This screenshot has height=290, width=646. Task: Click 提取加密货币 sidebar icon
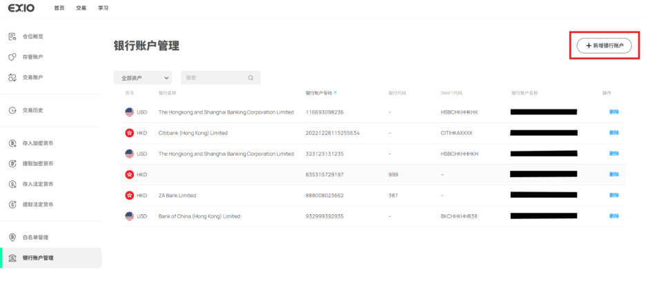(12, 163)
